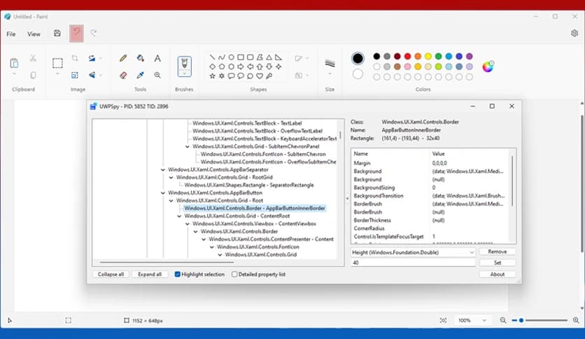
Task: Collapse the AppBarButton tree node
Action: tap(162, 193)
